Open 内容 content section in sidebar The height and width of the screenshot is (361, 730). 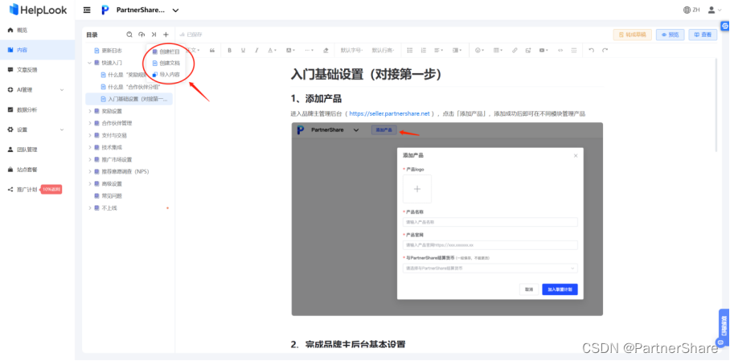[x=37, y=50]
